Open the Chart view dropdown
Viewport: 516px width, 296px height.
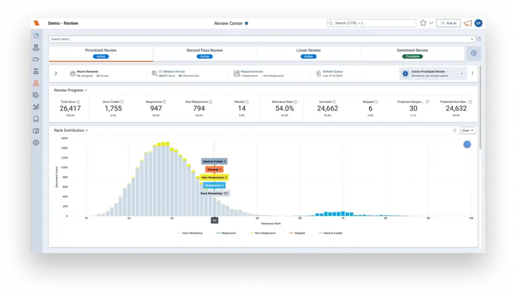(x=468, y=131)
